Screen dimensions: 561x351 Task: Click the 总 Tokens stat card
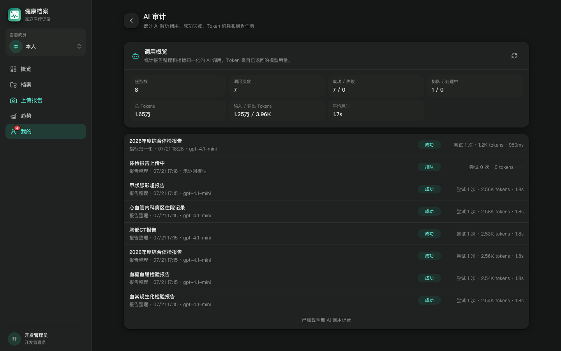(x=178, y=110)
